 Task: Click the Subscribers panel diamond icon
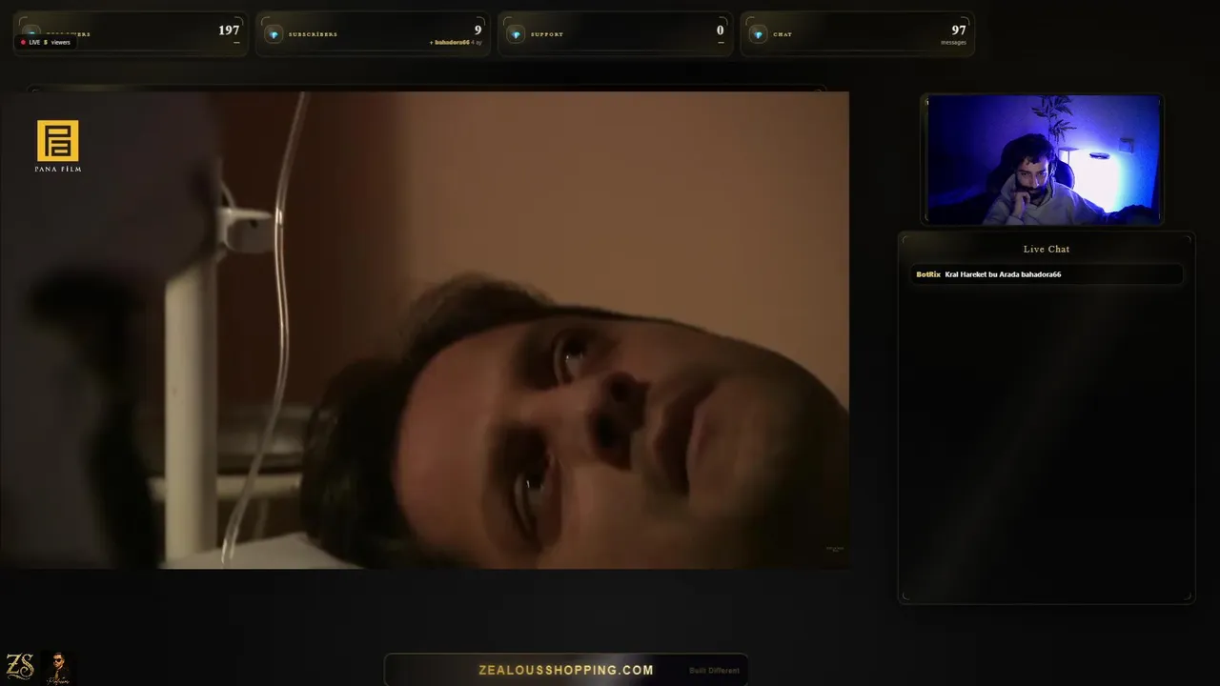pyautogui.click(x=274, y=34)
